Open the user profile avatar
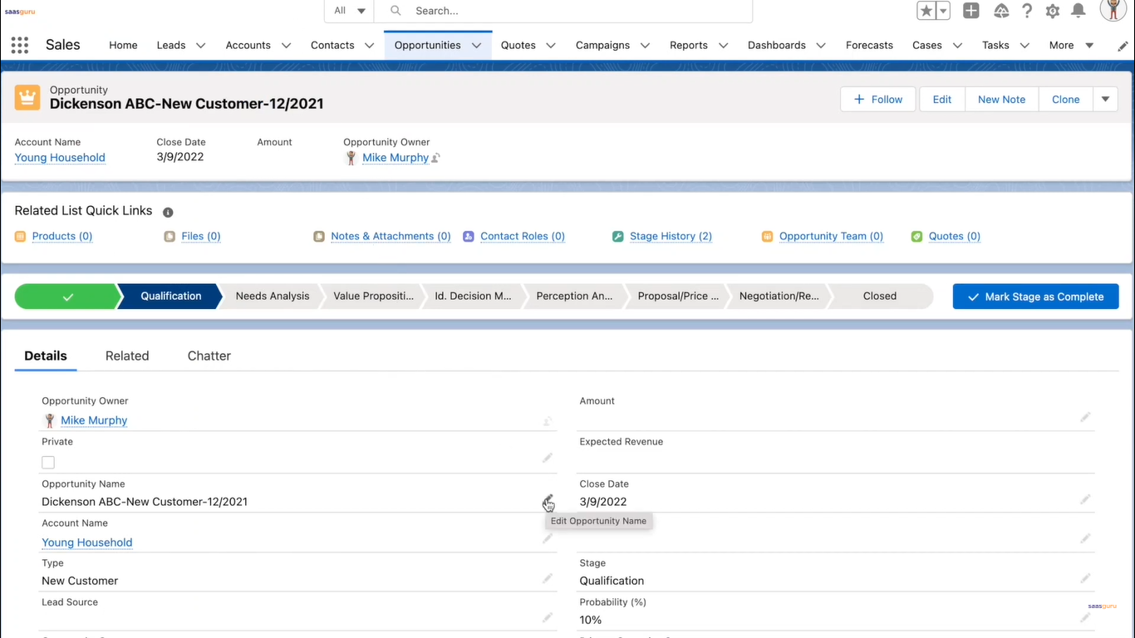 tap(1113, 10)
